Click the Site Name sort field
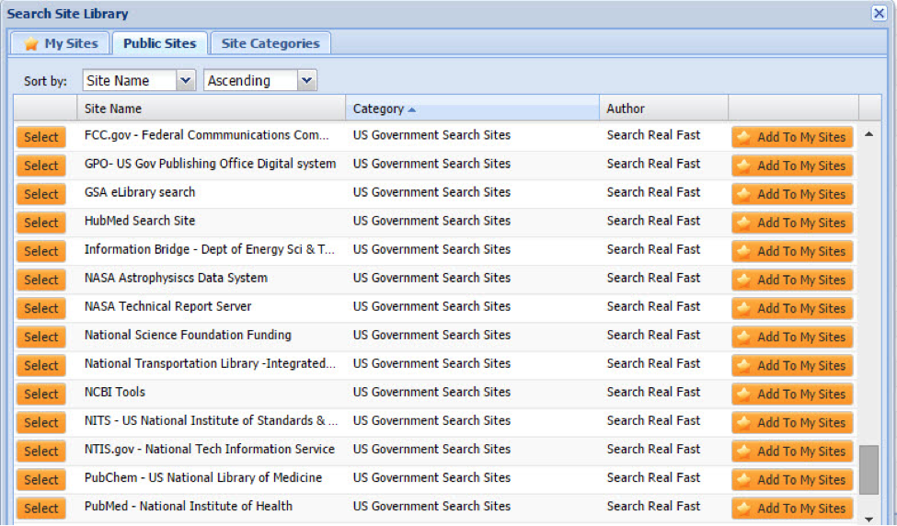Screen dimensions: 897x526 [130, 81]
